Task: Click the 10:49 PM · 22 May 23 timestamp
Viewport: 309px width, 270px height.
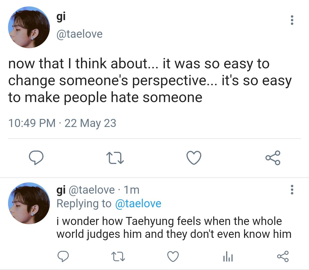Action: [62, 123]
